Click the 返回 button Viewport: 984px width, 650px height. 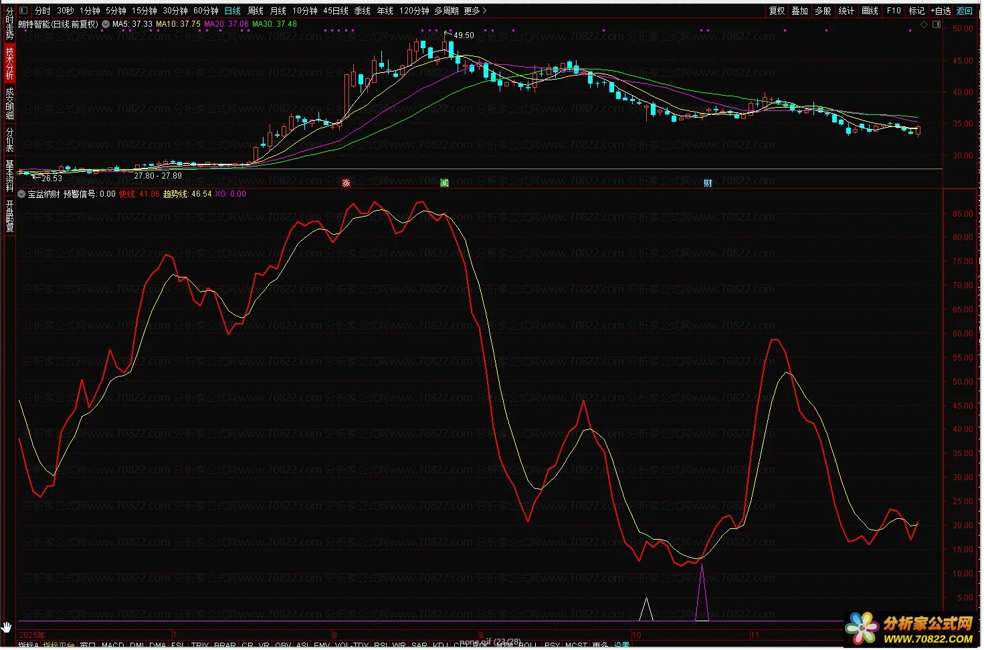coord(965,11)
